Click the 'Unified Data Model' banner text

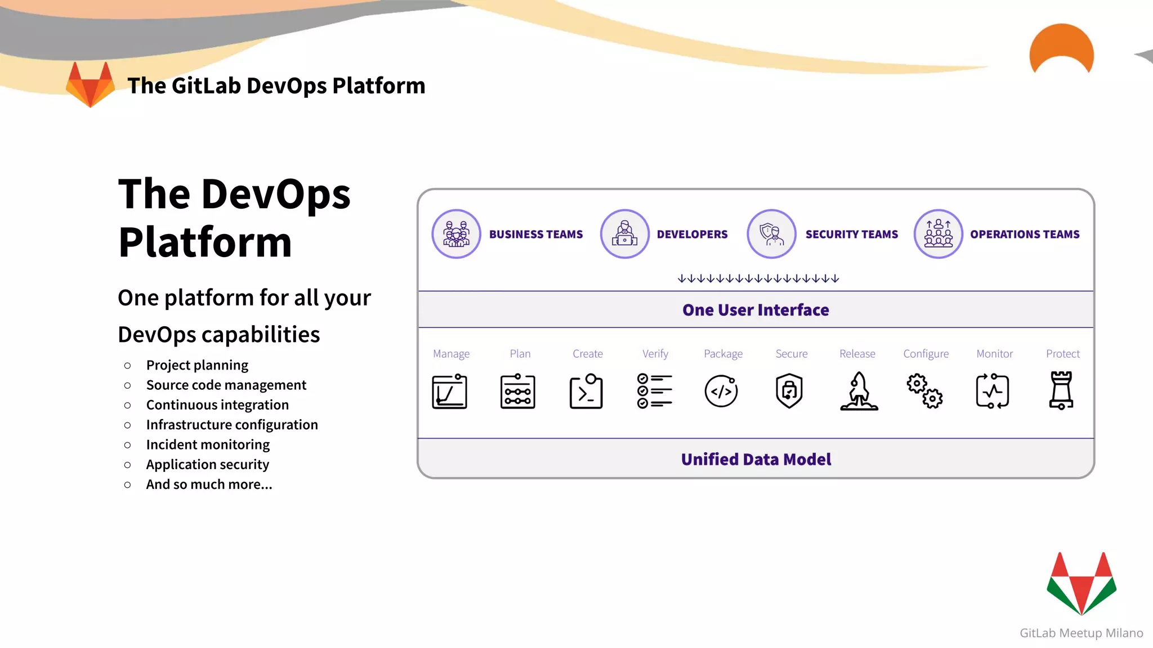tap(756, 459)
